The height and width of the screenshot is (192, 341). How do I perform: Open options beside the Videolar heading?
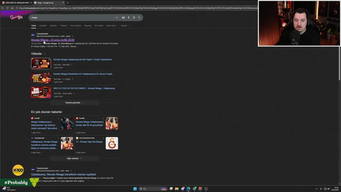tap(44, 54)
